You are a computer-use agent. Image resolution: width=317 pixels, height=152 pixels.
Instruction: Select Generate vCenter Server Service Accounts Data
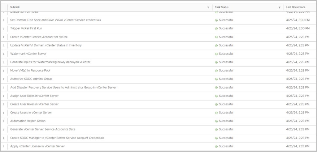point(43,129)
